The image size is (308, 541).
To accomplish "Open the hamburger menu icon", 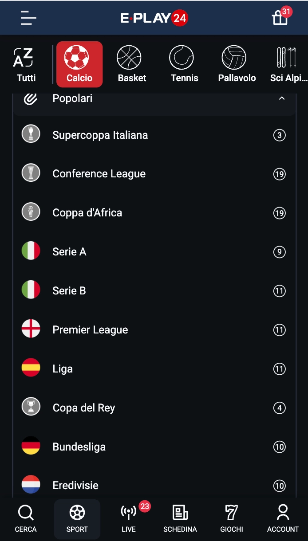I will click(x=28, y=18).
